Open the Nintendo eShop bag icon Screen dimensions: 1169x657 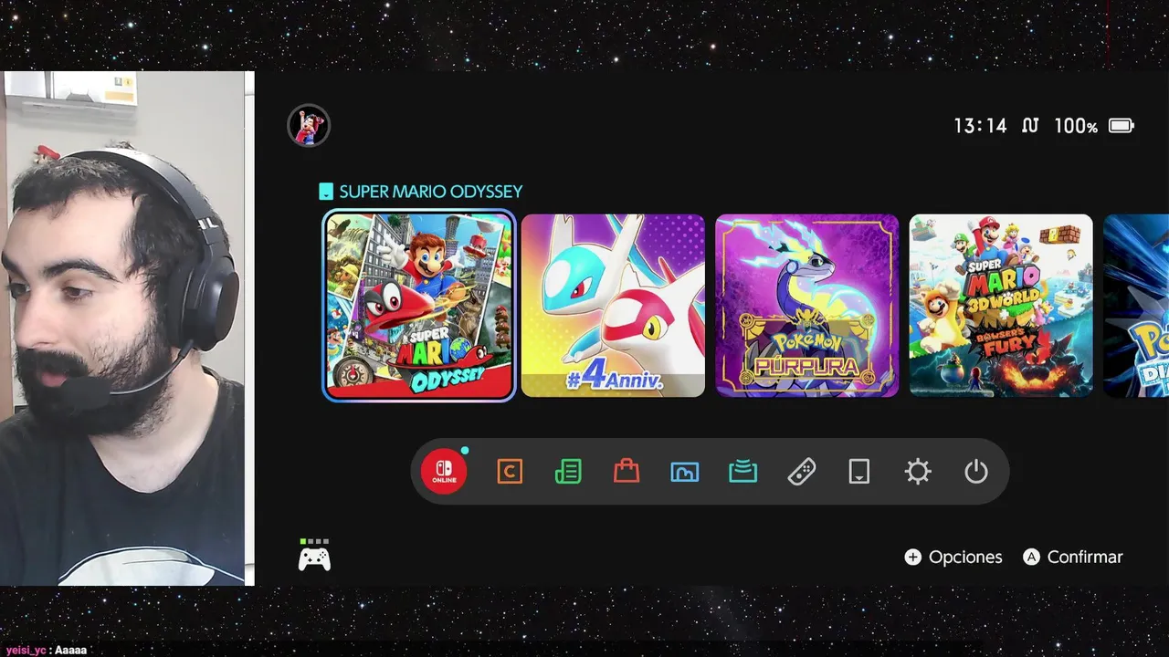[x=627, y=472]
